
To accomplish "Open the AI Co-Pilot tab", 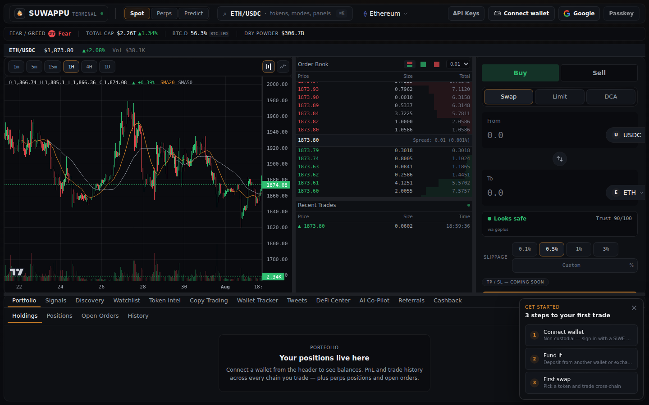I will click(375, 301).
